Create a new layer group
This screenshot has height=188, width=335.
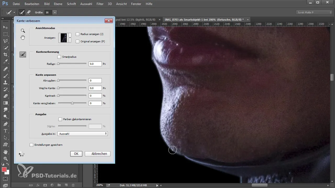(x=59, y=185)
